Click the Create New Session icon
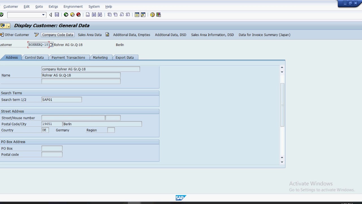 tap(137, 15)
